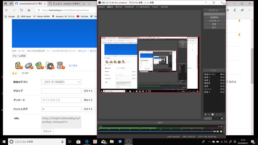Screen dimensions: 258x145
Task: Click リセット button below URL
Action: (48, 131)
